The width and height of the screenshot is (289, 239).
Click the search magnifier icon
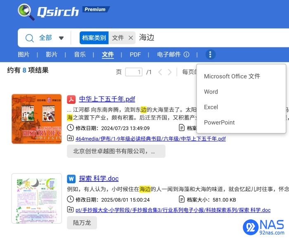29,38
